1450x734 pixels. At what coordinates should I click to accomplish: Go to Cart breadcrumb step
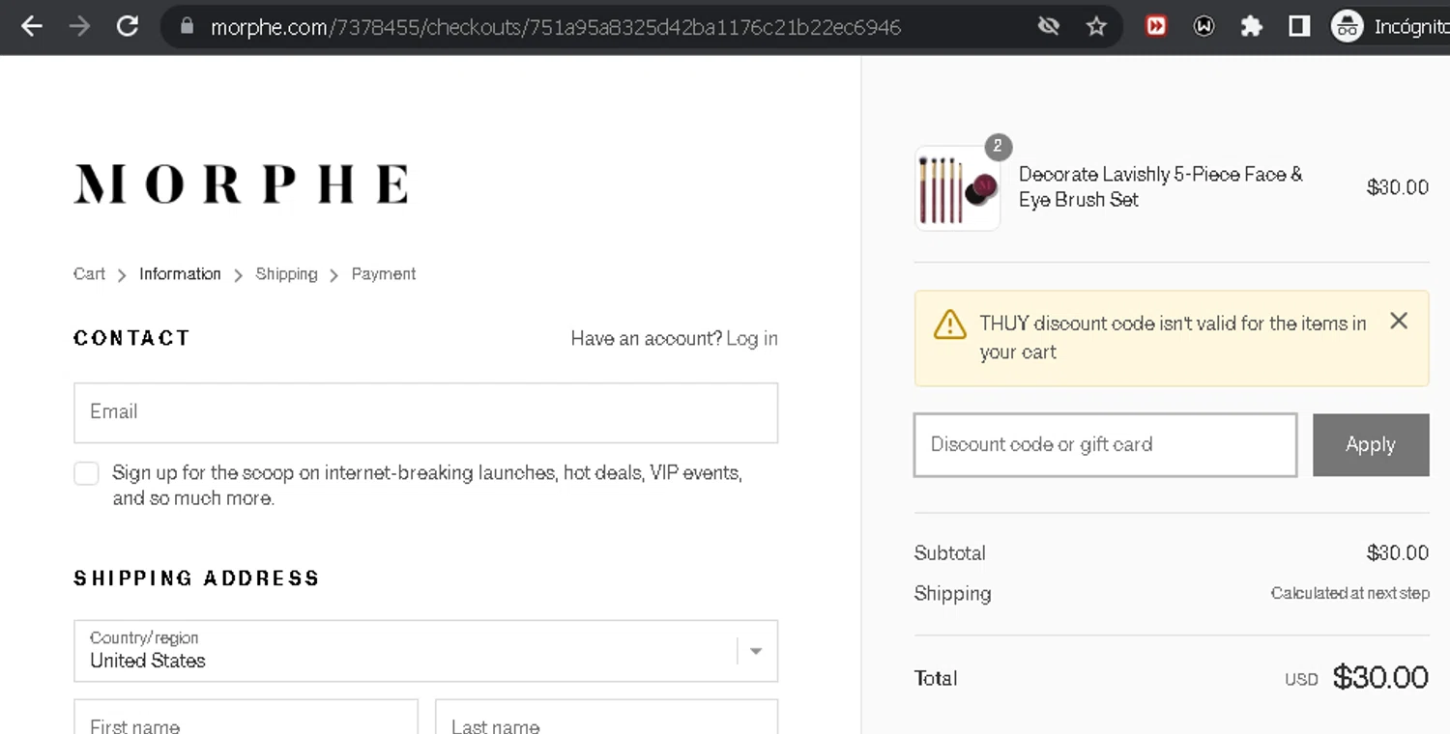tap(89, 274)
